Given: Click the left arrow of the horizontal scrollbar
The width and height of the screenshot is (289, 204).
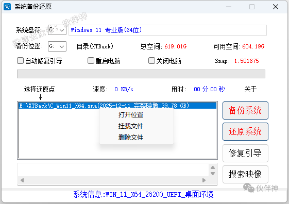Looking at the screenshot, I should (22, 180).
